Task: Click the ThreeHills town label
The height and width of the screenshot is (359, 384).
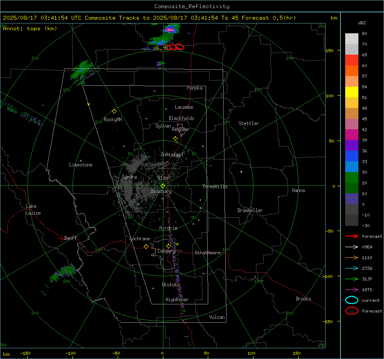Action: tap(215, 187)
